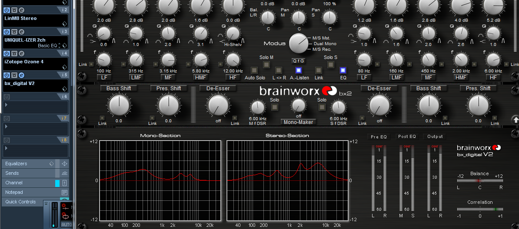
Task: Bypass the LinMB Stereo insert
Action: click(14, 10)
